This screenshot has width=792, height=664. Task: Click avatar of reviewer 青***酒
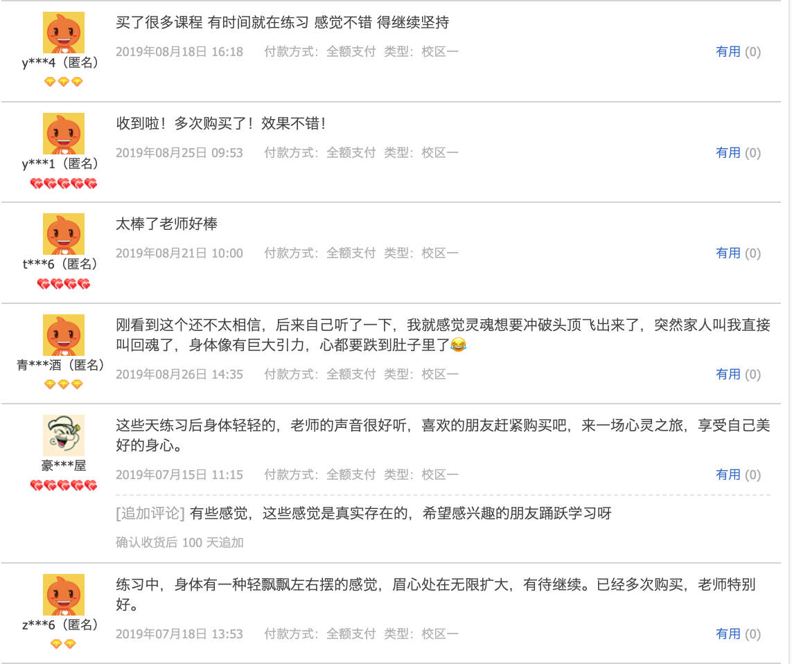(x=64, y=334)
